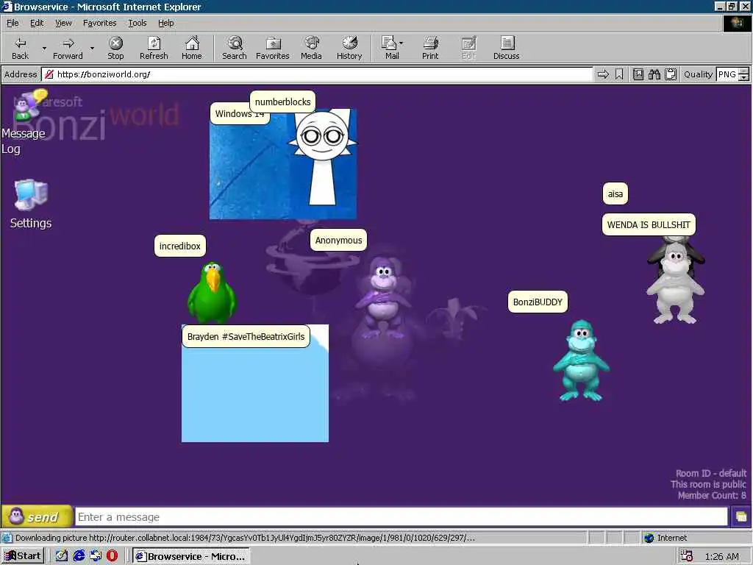This screenshot has width=753, height=565.
Task: Expand the Mail button dropdown arrow
Action: point(402,43)
